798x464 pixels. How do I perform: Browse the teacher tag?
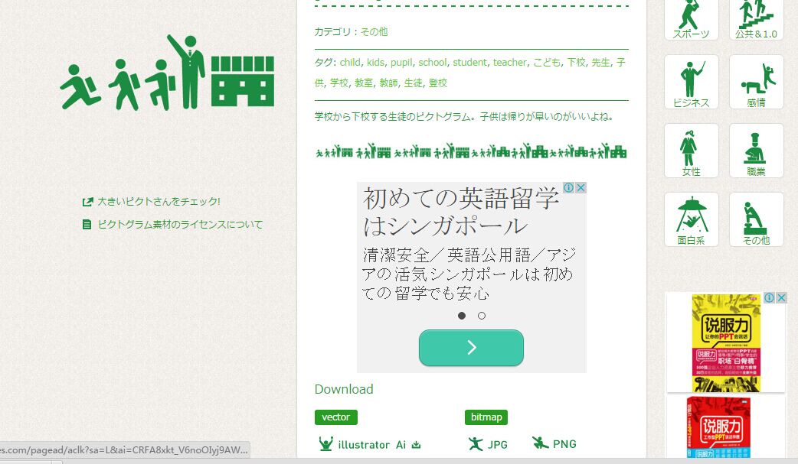510,62
